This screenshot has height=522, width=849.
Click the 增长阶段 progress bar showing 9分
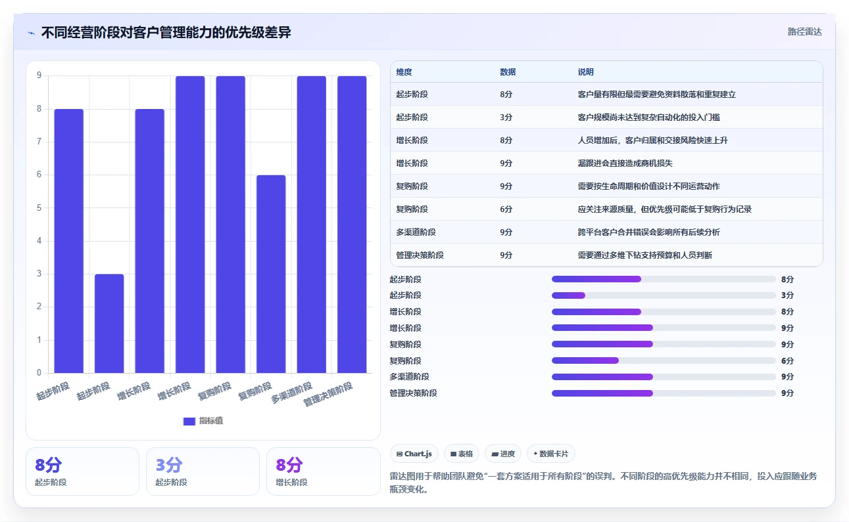(664, 328)
